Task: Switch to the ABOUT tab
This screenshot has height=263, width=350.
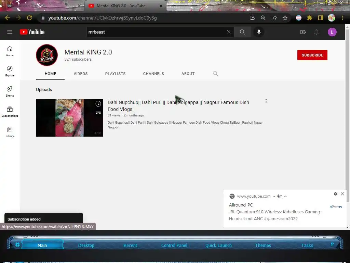Action: coord(188,74)
